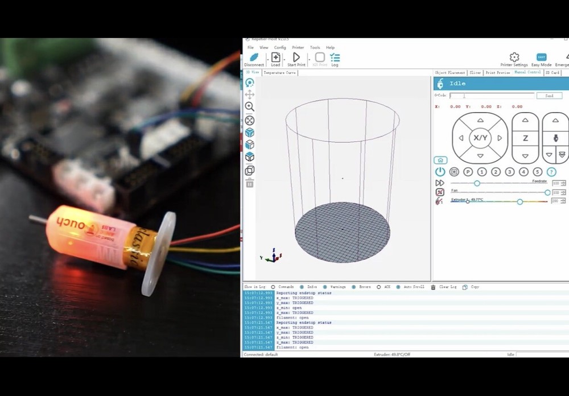Click the home all axes icon
The height and width of the screenshot is (396, 569).
pyautogui.click(x=440, y=160)
